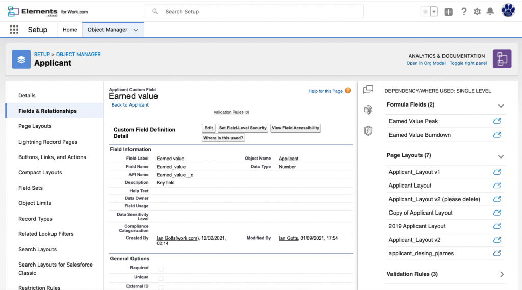Click the global create plus icon
Screen dimensions: 522x290
[x=448, y=12]
